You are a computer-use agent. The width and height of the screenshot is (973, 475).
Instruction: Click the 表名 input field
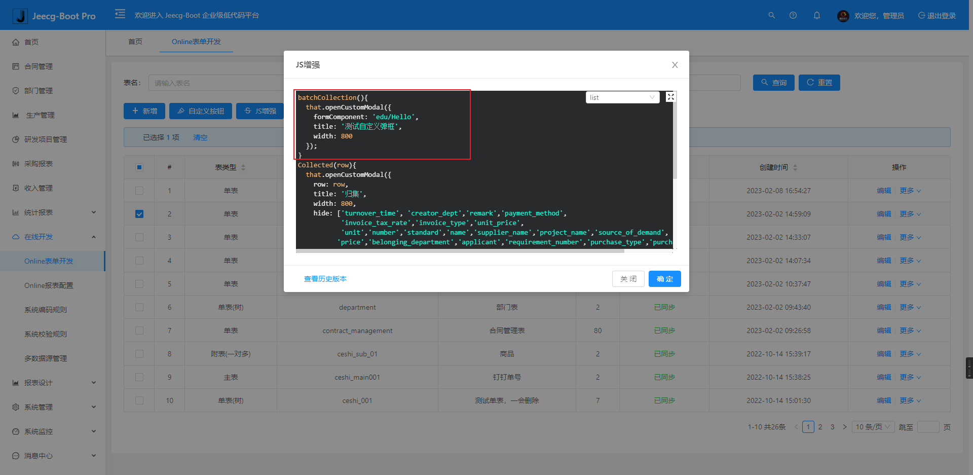pyautogui.click(x=217, y=83)
